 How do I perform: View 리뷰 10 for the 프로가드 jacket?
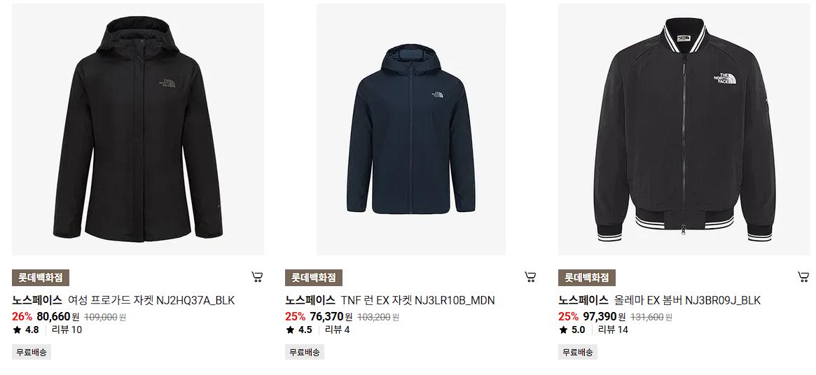tap(67, 330)
